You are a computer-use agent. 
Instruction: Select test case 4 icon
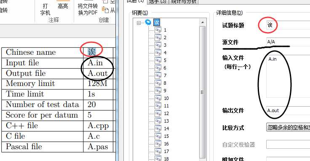pos(158,53)
